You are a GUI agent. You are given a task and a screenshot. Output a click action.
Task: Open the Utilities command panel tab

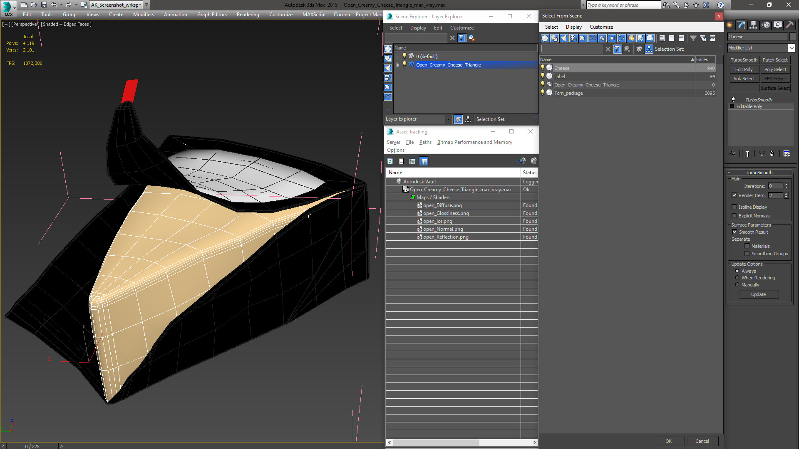coord(789,25)
